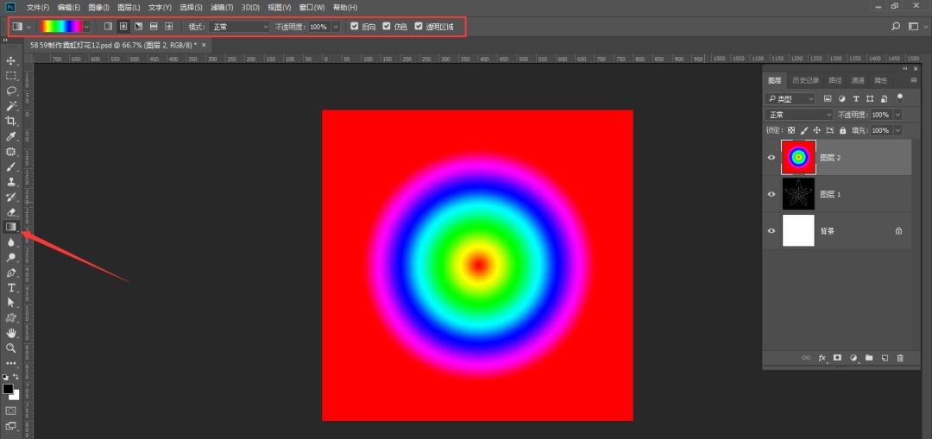The width and height of the screenshot is (932, 439).
Task: Toggle the 反向 (Reverse) checkbox
Action: (x=355, y=27)
